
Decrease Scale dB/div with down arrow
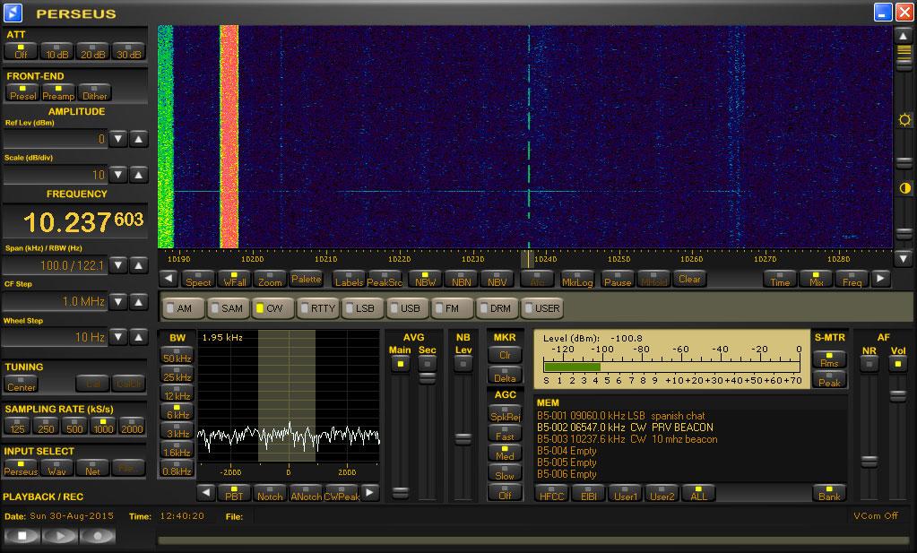(118, 175)
